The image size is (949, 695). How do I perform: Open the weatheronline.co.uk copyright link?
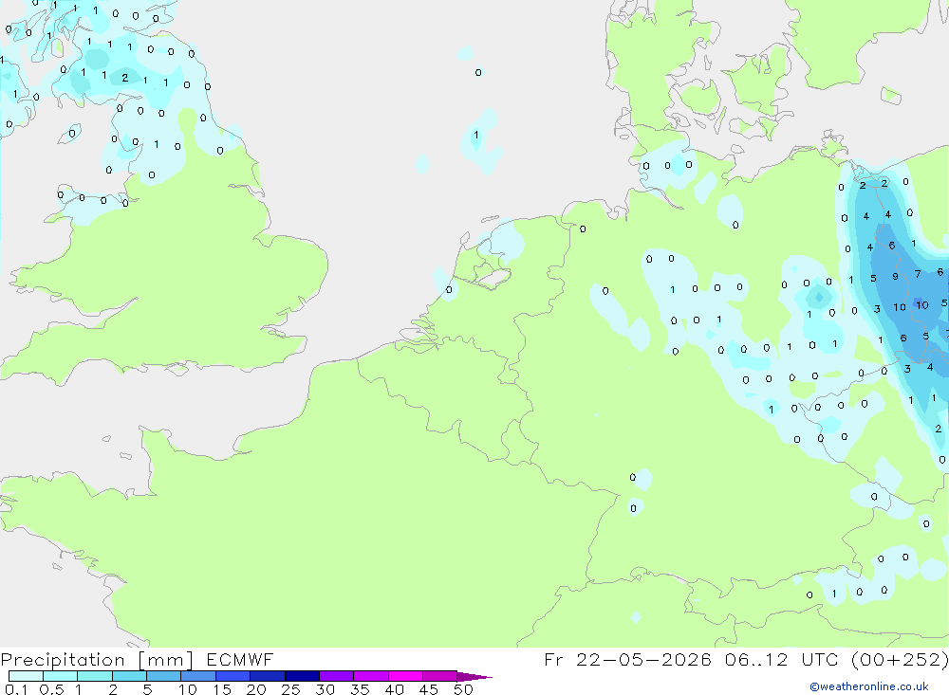click(869, 686)
